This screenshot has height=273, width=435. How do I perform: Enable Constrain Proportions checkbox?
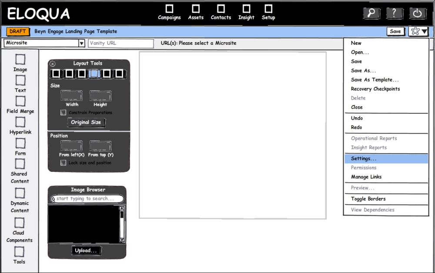(x=63, y=112)
